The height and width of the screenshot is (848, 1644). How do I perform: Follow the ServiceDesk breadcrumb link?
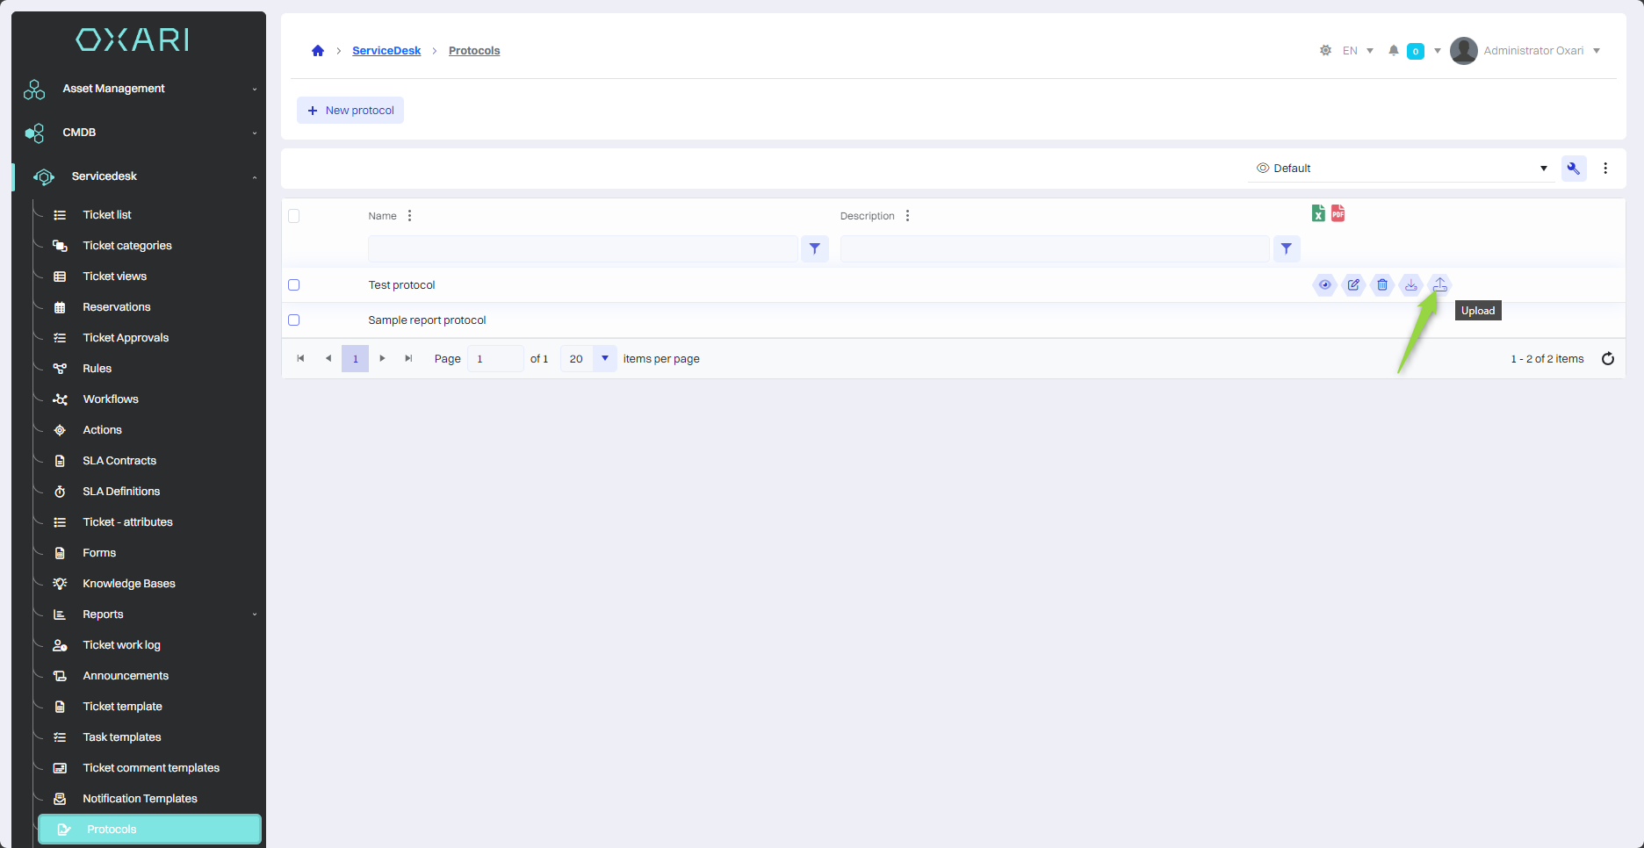386,51
